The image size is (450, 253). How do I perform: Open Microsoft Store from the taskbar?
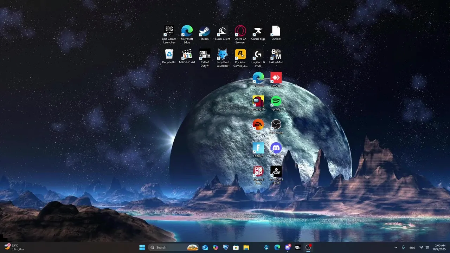(x=236, y=247)
